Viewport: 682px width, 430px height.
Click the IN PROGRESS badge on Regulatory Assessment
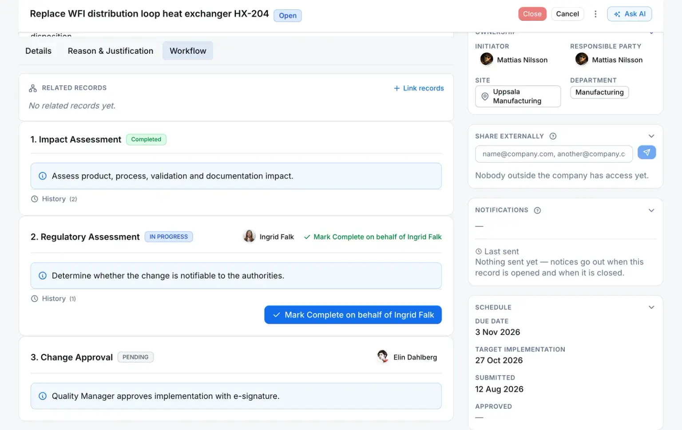pos(169,237)
